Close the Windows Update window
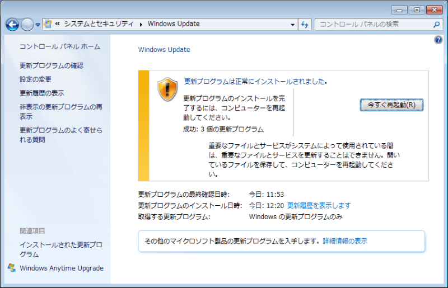 click(435, 10)
